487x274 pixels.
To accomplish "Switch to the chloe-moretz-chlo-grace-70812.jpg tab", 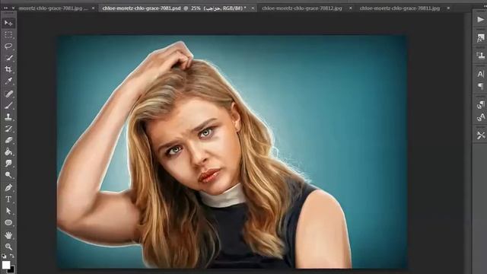I will coord(302,8).
